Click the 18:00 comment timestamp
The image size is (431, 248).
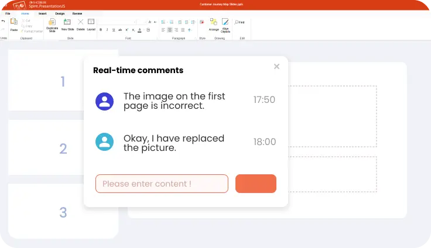tap(265, 142)
